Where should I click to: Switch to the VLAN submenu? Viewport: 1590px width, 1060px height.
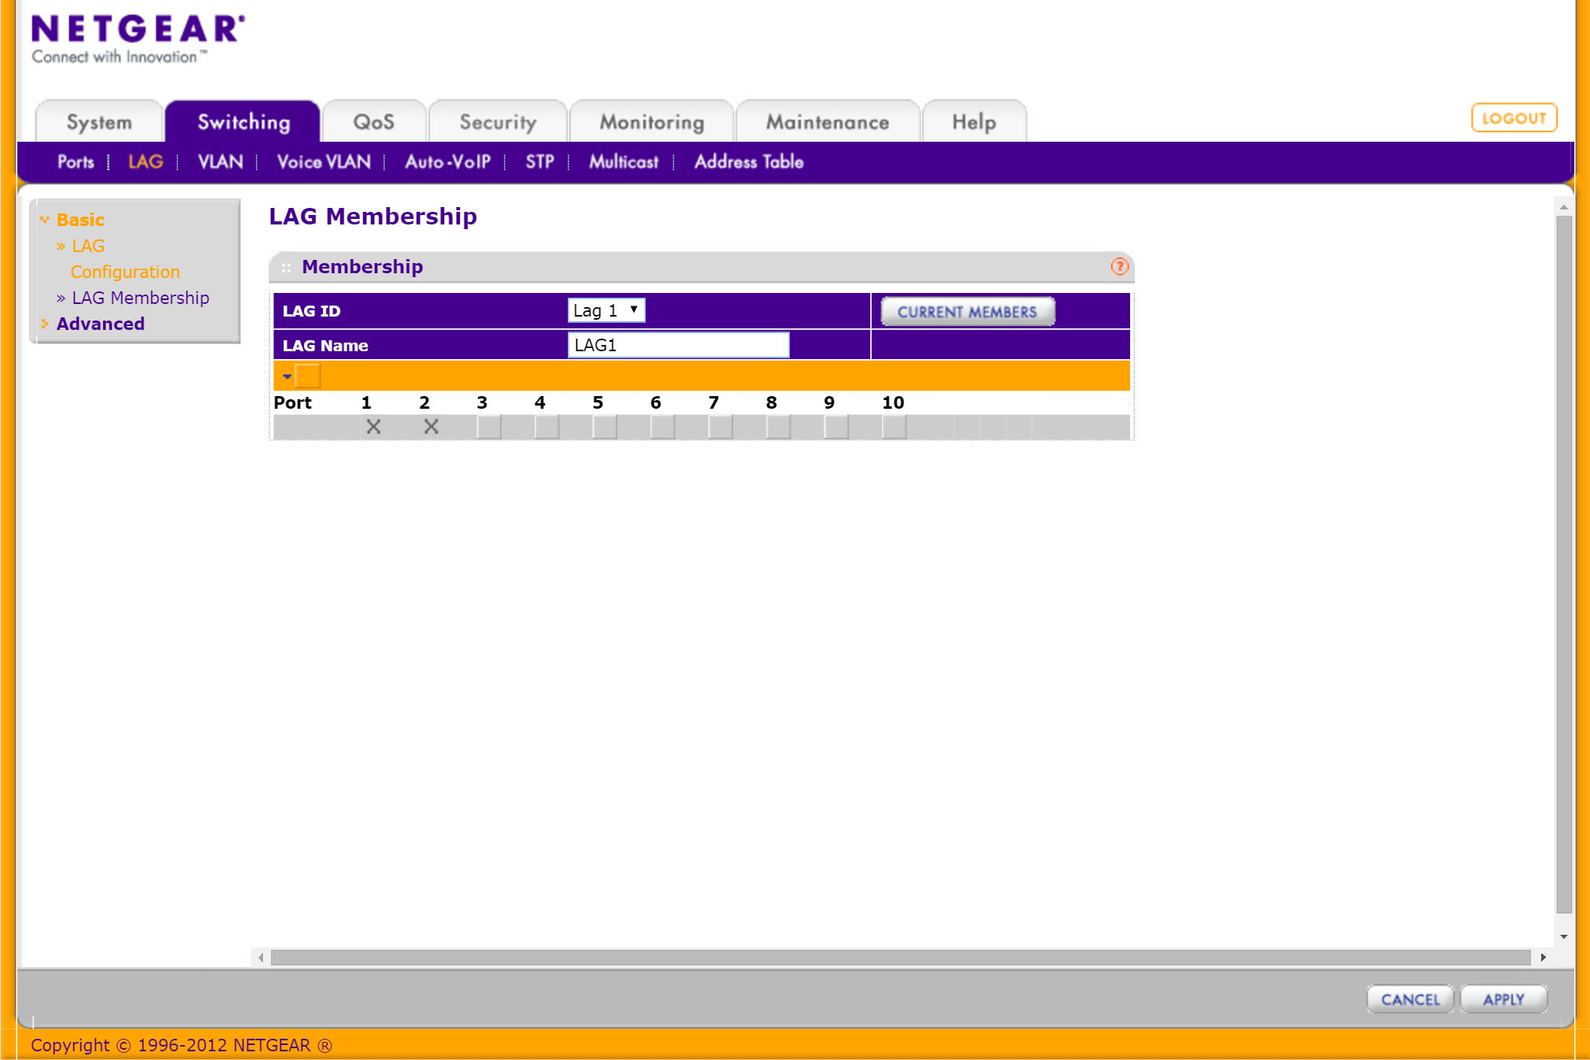tap(220, 162)
